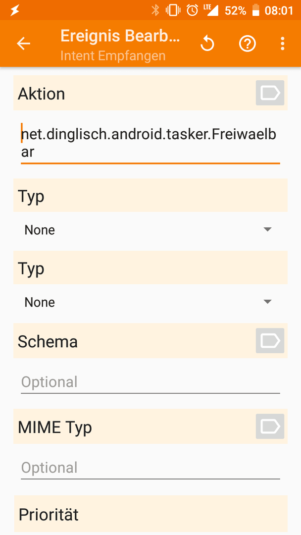Open the three-dot overflow menu

[282, 44]
